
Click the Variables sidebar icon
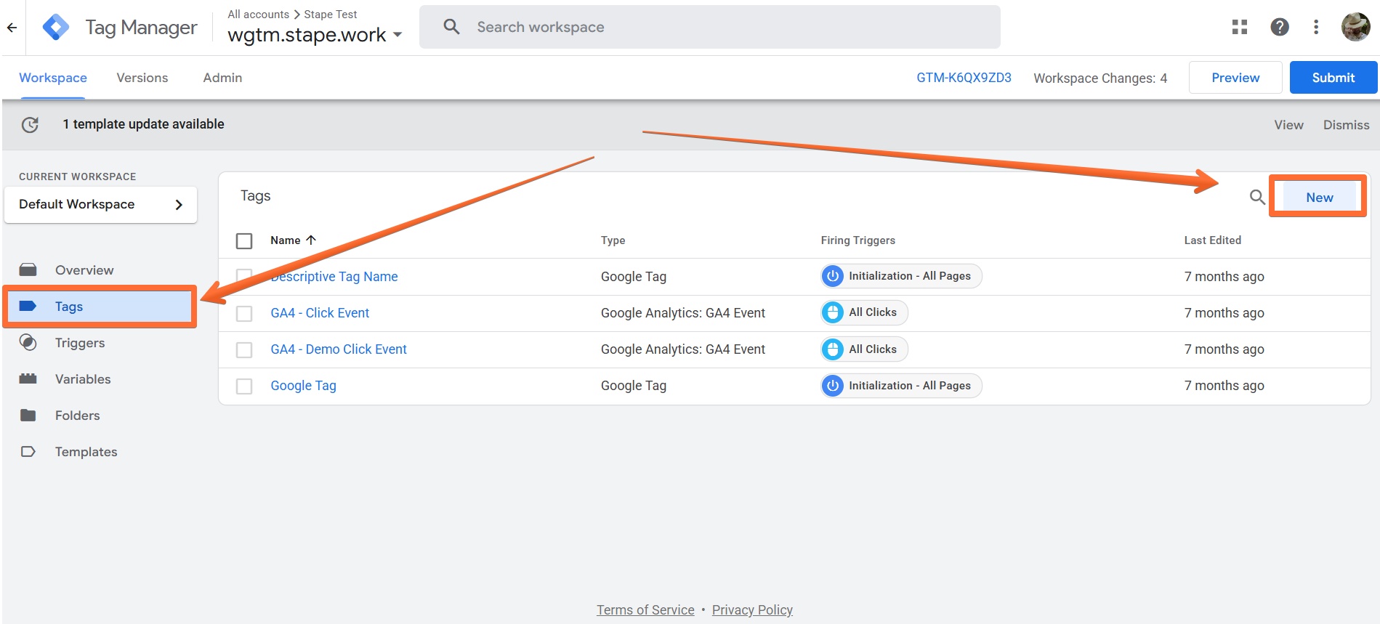(x=28, y=378)
